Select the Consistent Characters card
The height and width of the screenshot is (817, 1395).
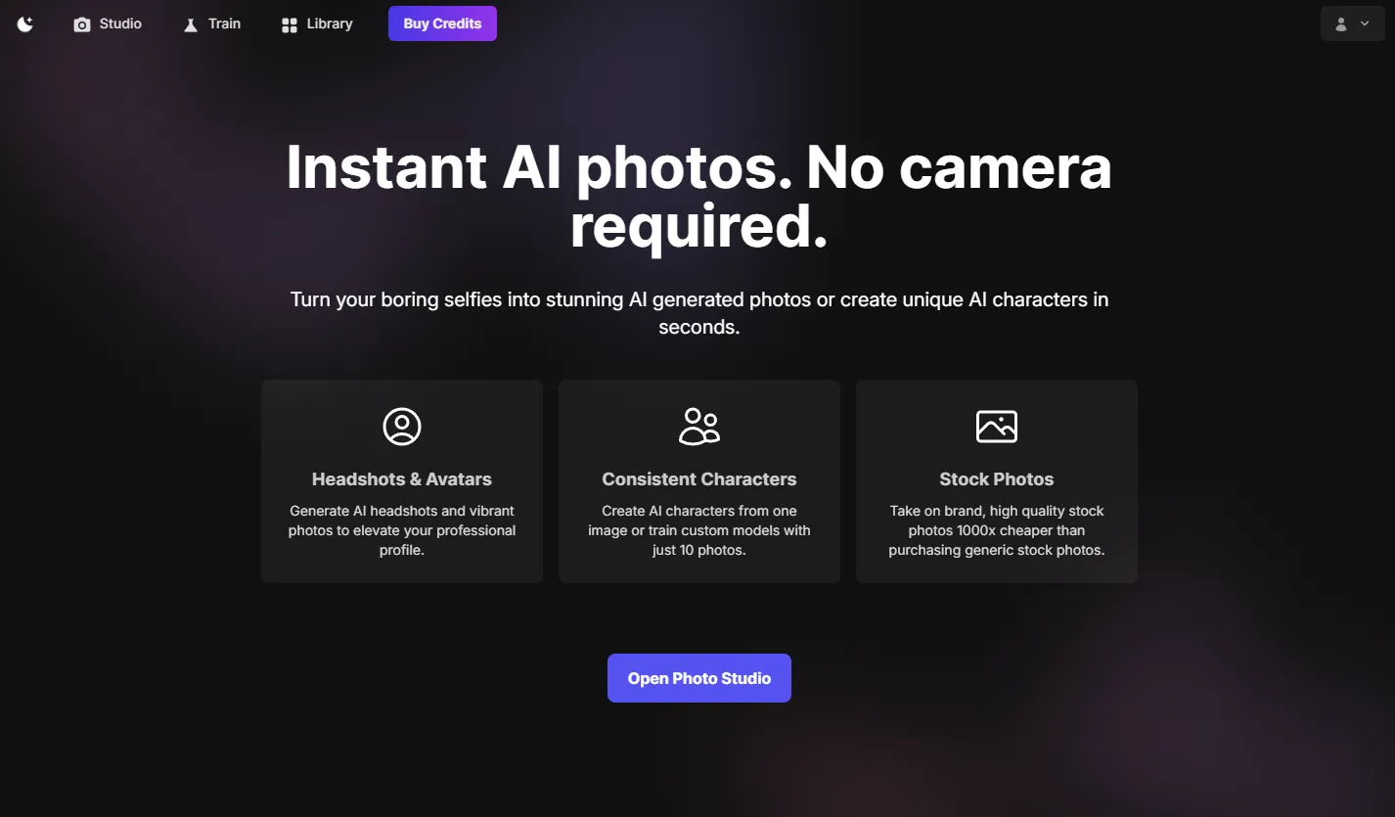pyautogui.click(x=698, y=481)
